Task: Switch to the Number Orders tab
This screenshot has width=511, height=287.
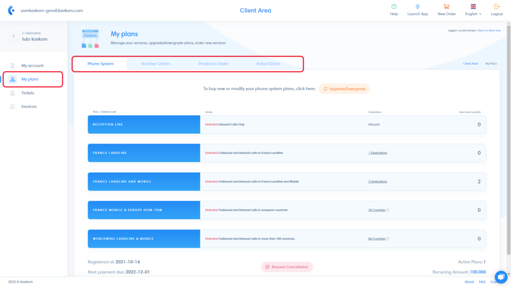Action: tap(156, 64)
